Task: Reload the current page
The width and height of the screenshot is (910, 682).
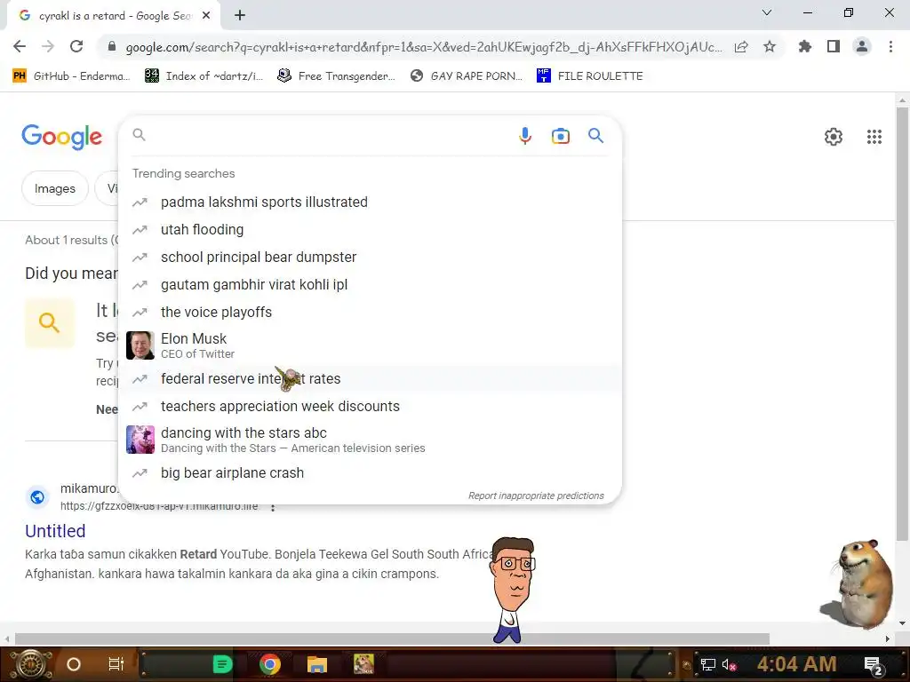Action: click(x=76, y=46)
